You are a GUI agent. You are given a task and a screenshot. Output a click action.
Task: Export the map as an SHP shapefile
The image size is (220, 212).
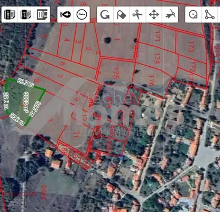26,14
